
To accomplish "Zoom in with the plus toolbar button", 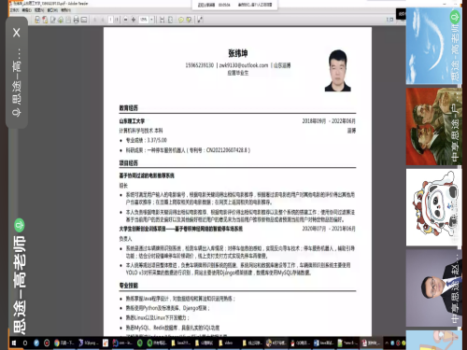I will point(134,20).
